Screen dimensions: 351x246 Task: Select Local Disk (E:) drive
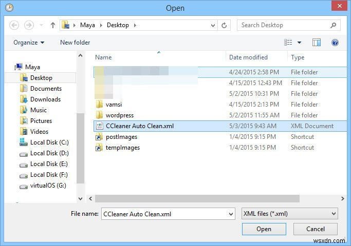(49, 164)
